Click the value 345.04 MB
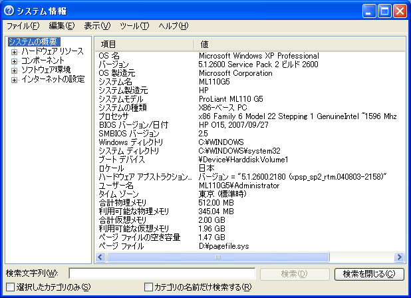 [216, 212]
